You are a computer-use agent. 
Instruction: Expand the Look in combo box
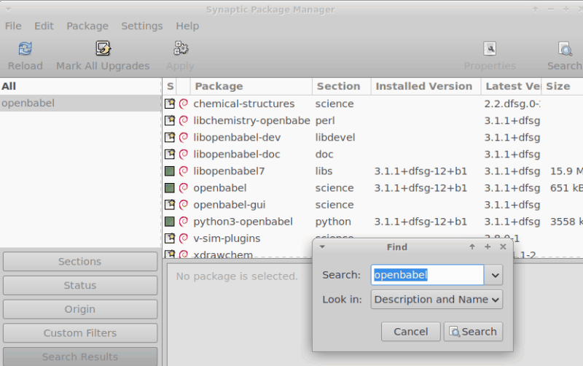pyautogui.click(x=437, y=300)
